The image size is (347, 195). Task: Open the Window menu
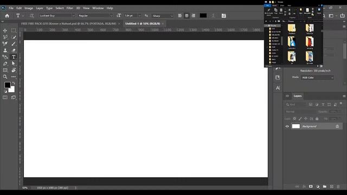point(98,8)
